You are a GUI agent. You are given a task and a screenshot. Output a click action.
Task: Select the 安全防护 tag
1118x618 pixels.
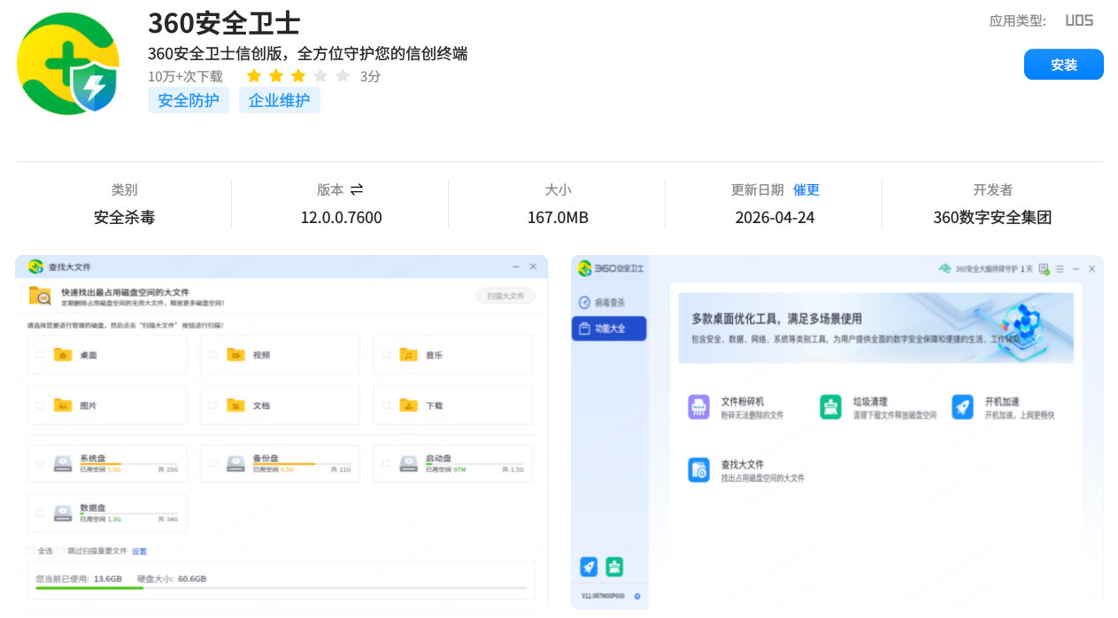coord(189,100)
